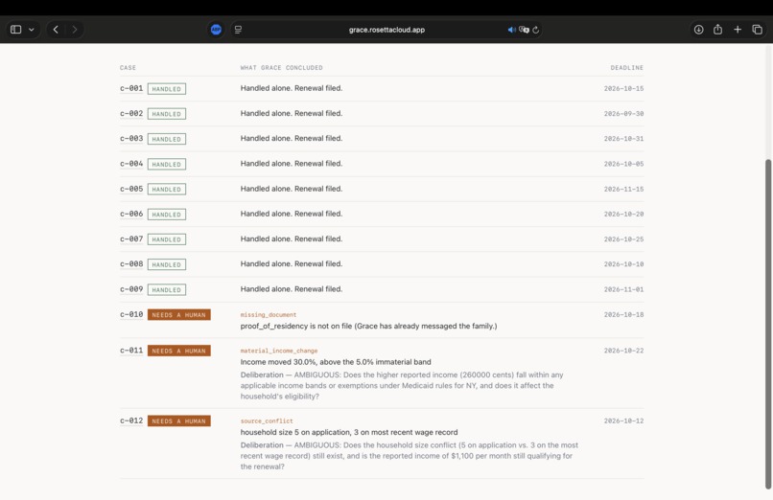The image size is (773, 500).
Task: Open the downloads icon
Action: pyautogui.click(x=698, y=30)
